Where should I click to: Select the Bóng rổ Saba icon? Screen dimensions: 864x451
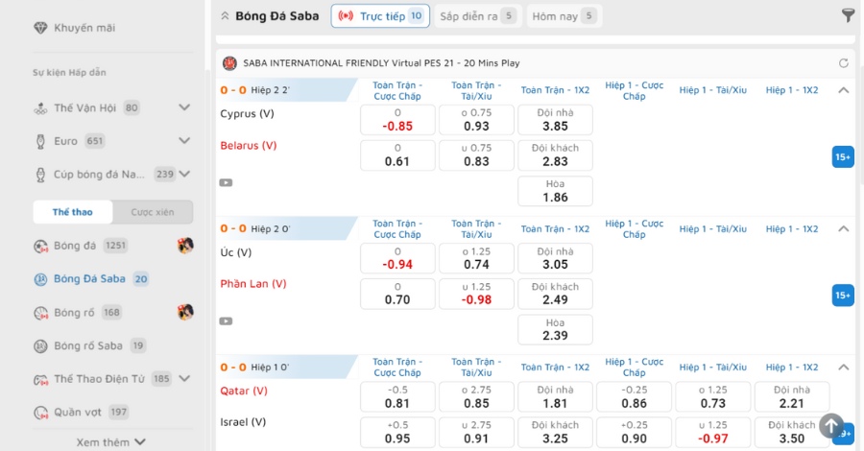[40, 346]
